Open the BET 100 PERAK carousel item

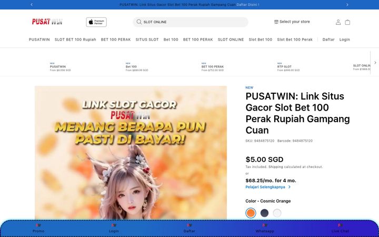coord(213,67)
